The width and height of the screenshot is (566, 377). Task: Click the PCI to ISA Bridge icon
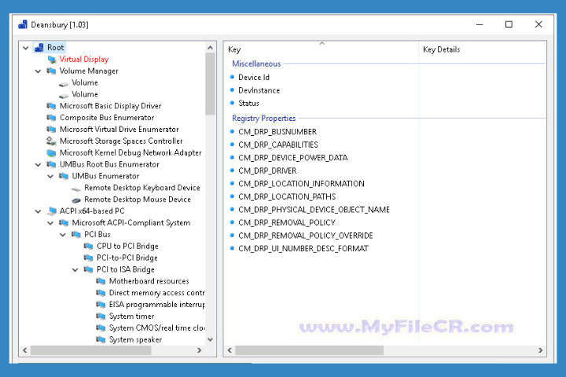[88, 269]
